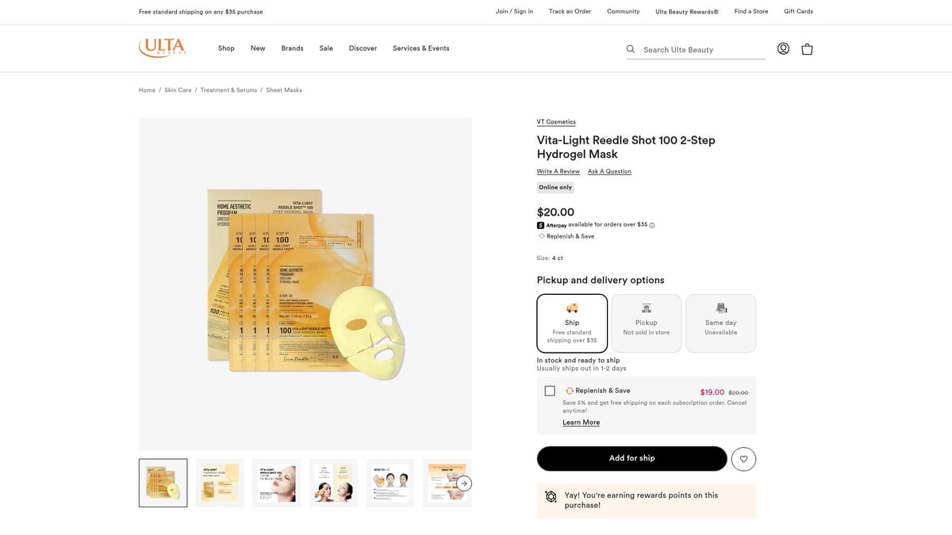This screenshot has width=952, height=535.
Task: Click the Afterpay info circle icon
Action: [651, 225]
